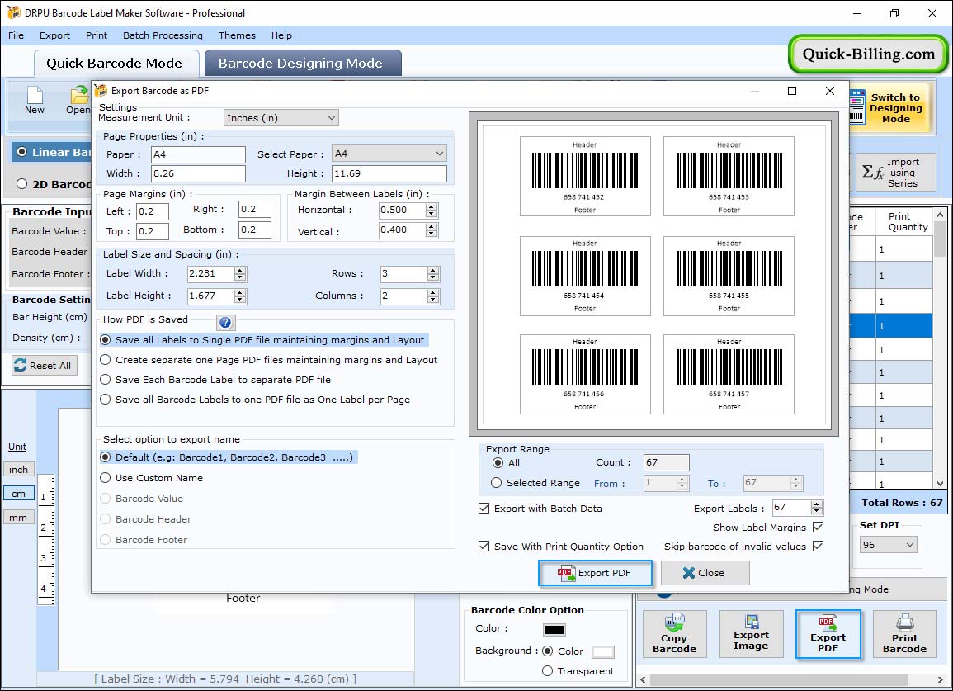This screenshot has width=953, height=691.
Task: Click the Print Barcode icon
Action: pos(904,622)
